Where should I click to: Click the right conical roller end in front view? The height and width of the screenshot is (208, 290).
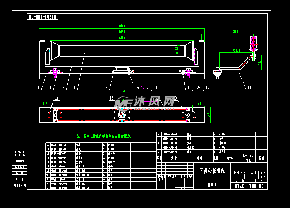(x=189, y=50)
